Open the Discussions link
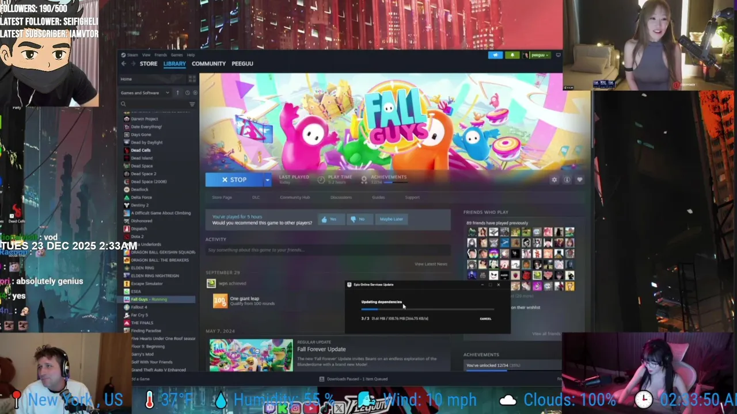This screenshot has height=414, width=737. (341, 197)
